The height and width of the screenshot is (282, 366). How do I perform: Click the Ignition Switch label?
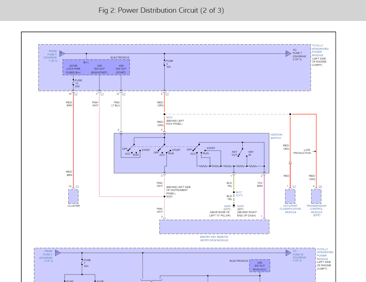pos(276,136)
